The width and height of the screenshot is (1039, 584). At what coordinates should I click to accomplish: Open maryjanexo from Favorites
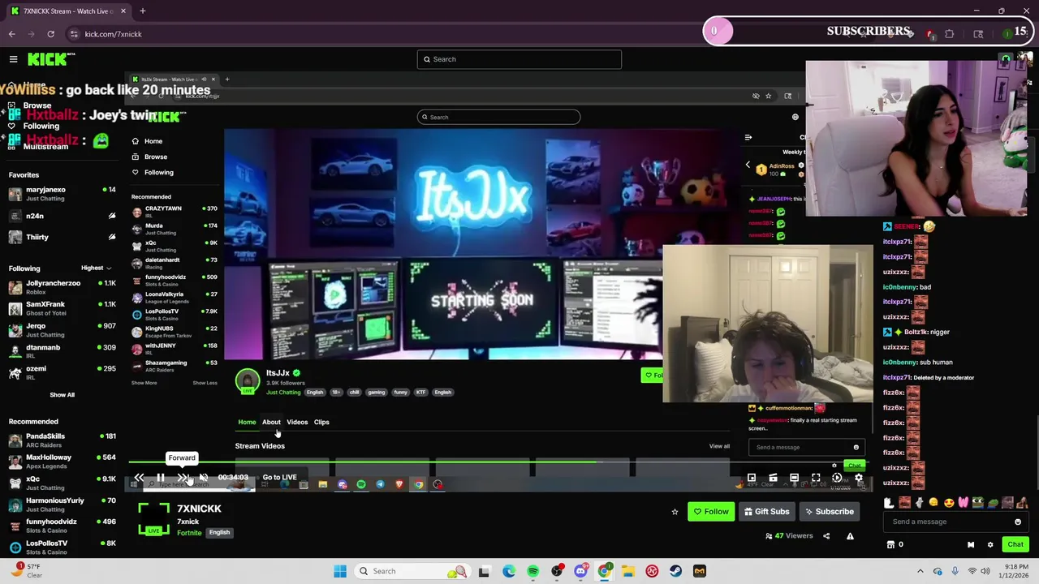click(61, 194)
